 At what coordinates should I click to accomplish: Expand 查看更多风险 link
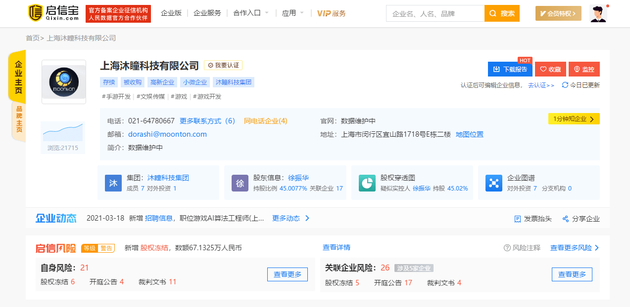pyautogui.click(x=575, y=248)
